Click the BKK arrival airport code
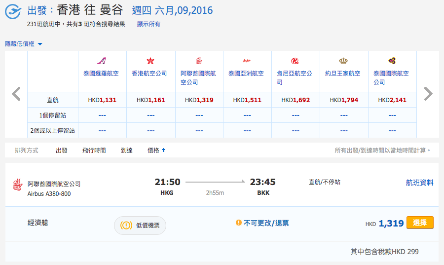This screenshot has height=265, width=444. click(263, 193)
